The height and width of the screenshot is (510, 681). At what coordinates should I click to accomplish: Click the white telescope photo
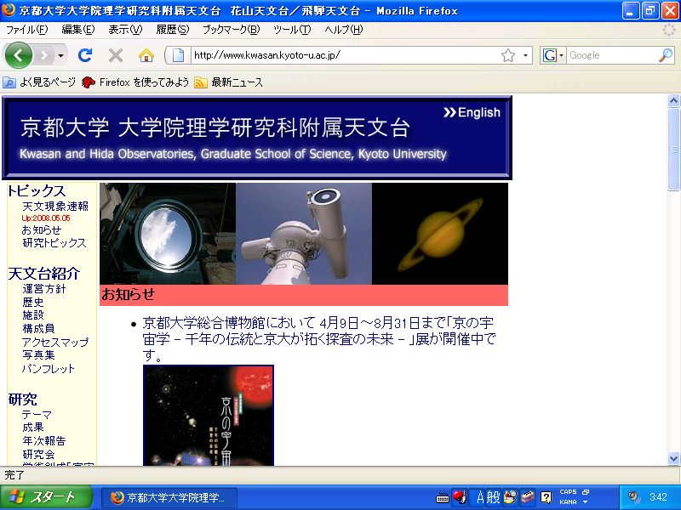304,234
